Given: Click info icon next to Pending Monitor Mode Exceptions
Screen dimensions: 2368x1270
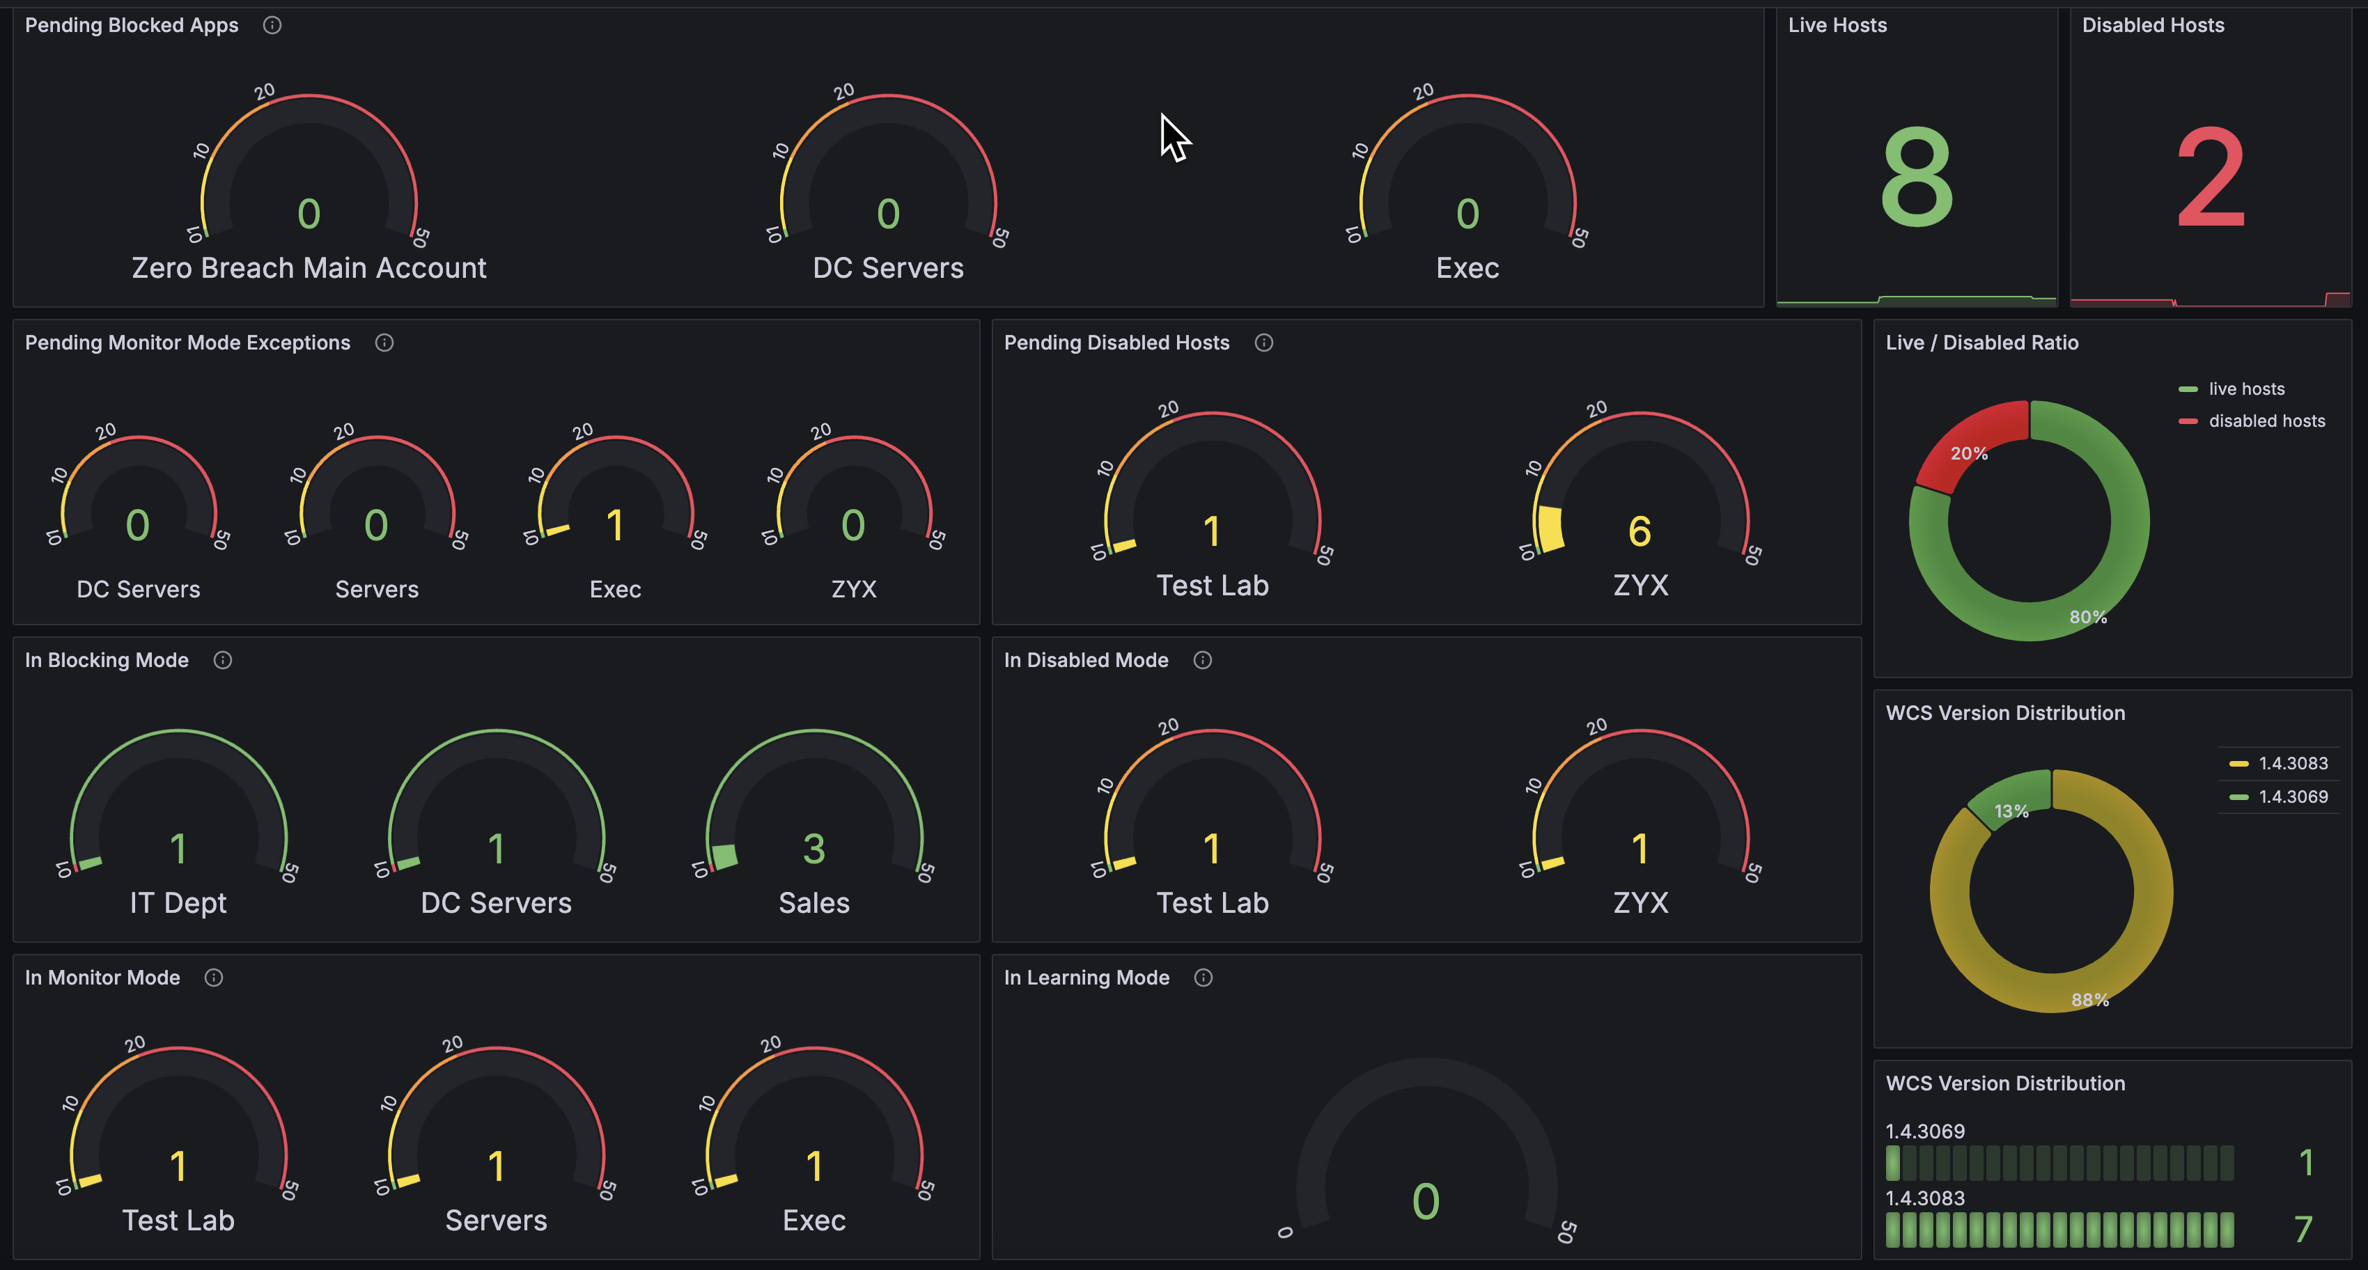Looking at the screenshot, I should pyautogui.click(x=384, y=343).
